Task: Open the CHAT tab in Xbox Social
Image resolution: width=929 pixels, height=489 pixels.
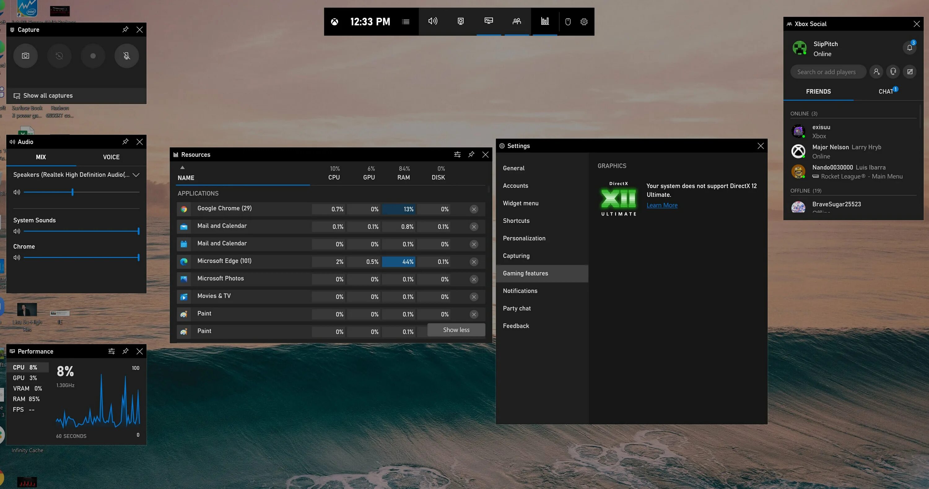Action: [885, 92]
